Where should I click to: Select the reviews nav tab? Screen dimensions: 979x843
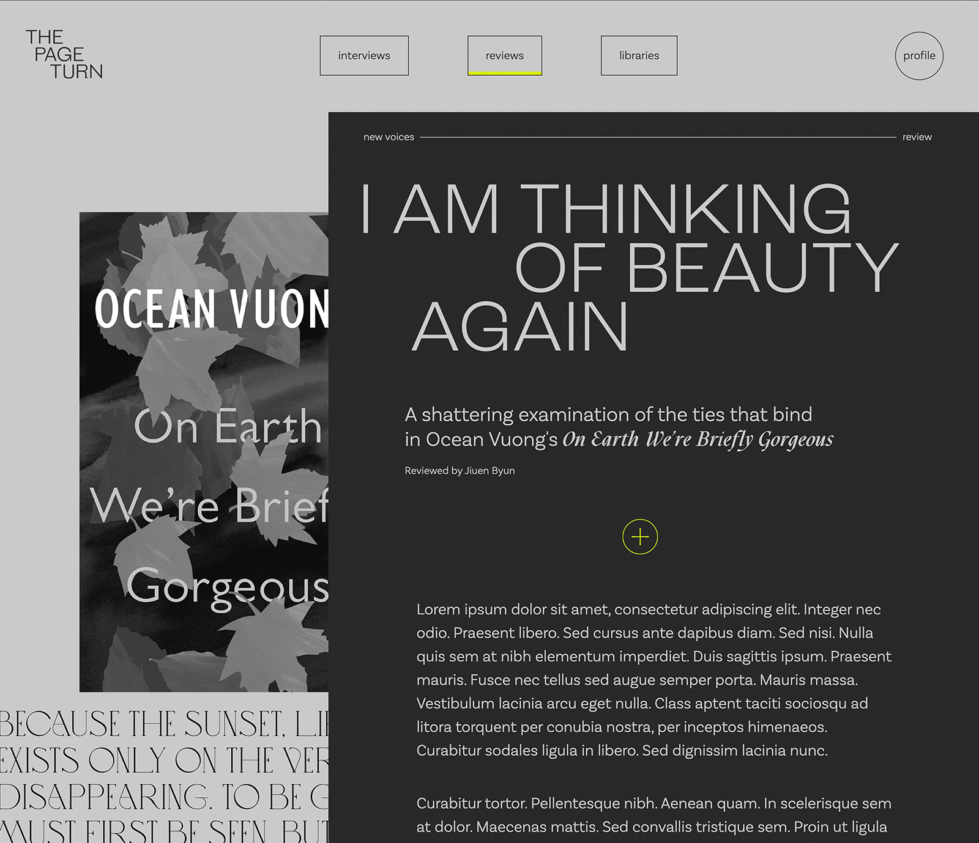505,56
